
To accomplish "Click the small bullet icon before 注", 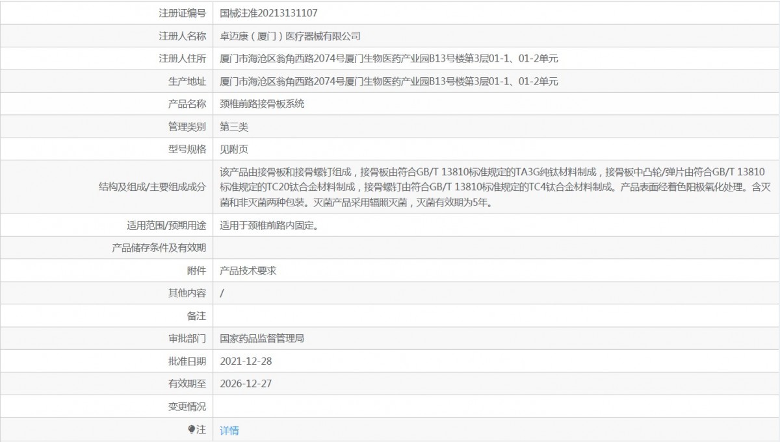I will [x=191, y=429].
